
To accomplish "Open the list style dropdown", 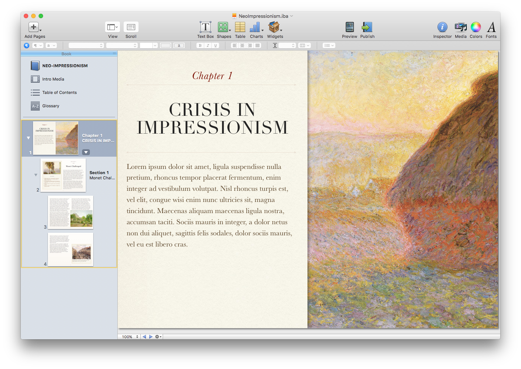I will coord(329,46).
